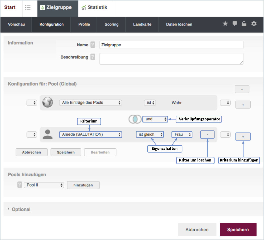The image size is (264, 240).
Task: Click the purple Speichern button
Action: click(238, 229)
